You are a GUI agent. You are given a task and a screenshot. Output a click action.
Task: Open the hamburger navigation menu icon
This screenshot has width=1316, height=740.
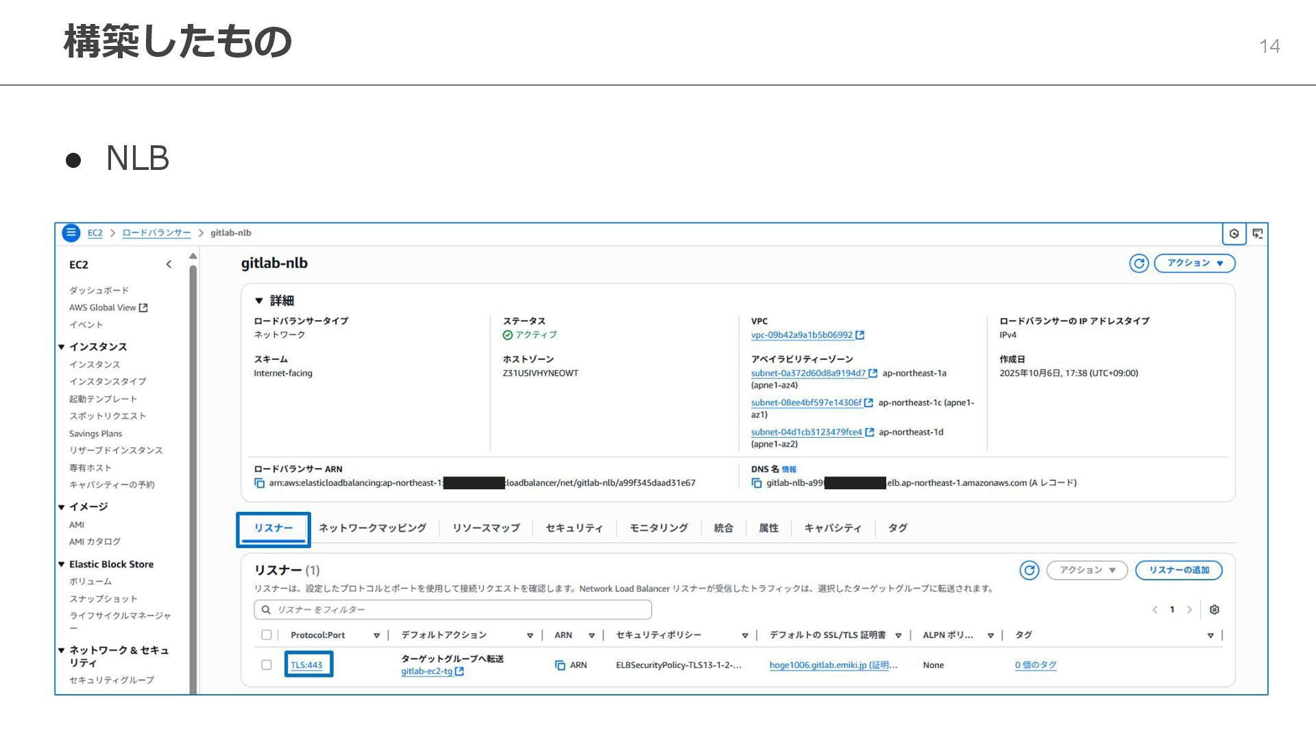[x=71, y=233]
